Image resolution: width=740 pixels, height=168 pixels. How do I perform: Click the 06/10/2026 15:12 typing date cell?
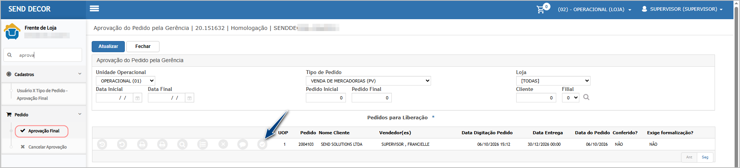494,144
